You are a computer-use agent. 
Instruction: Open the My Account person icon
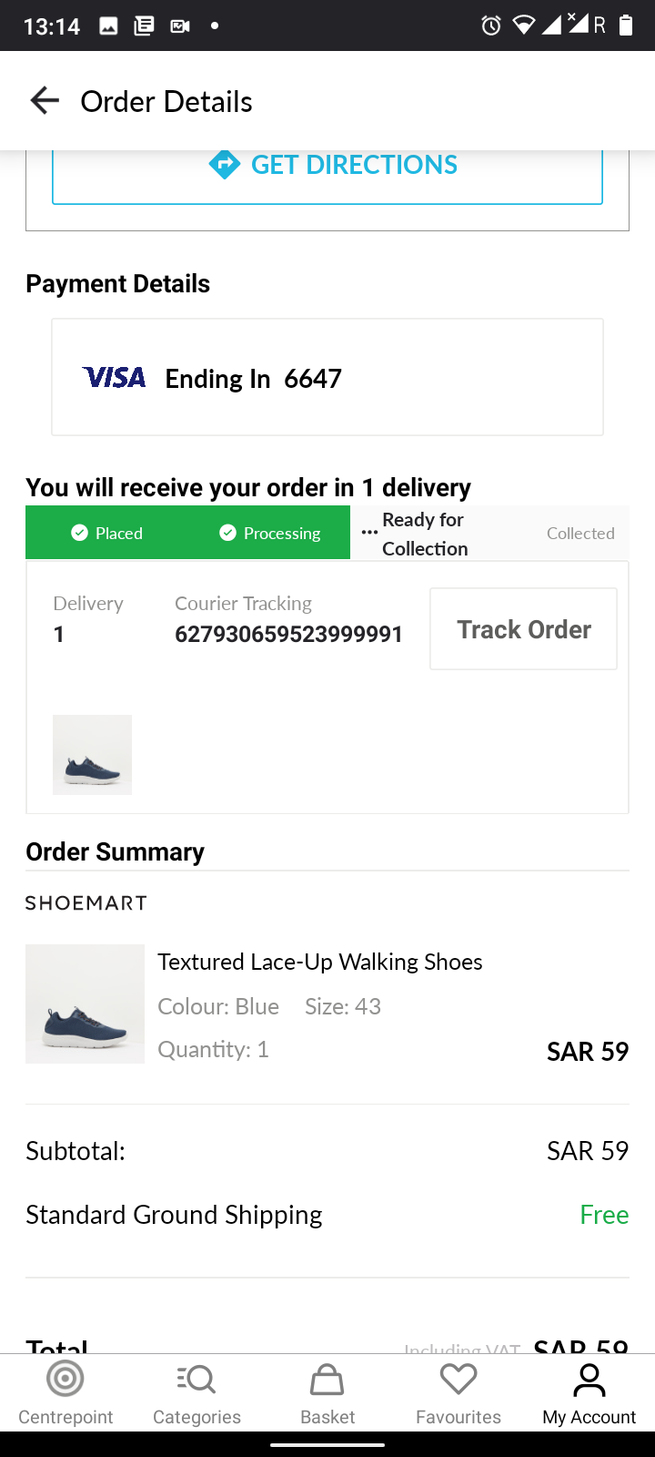[x=589, y=1380]
